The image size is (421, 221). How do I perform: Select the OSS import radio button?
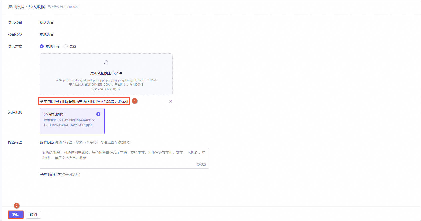click(66, 46)
